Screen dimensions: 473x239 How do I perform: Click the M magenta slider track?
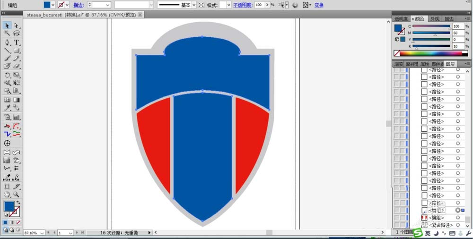pyautogui.click(x=431, y=33)
